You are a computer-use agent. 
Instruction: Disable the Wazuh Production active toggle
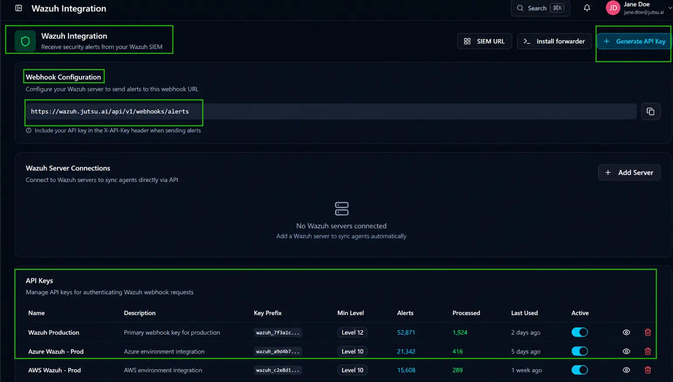580,332
